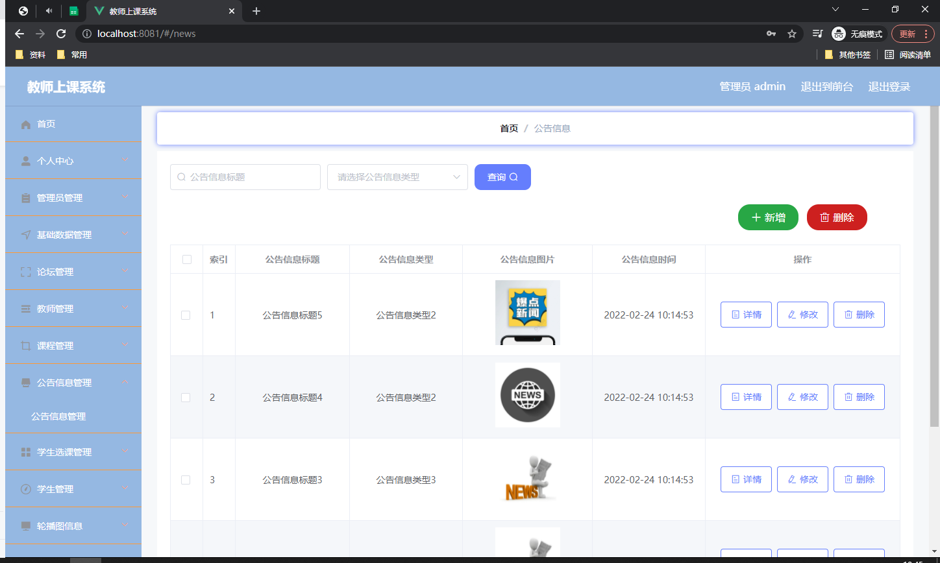
Task: Click the lines icon for 教师管理
Action: 26,309
